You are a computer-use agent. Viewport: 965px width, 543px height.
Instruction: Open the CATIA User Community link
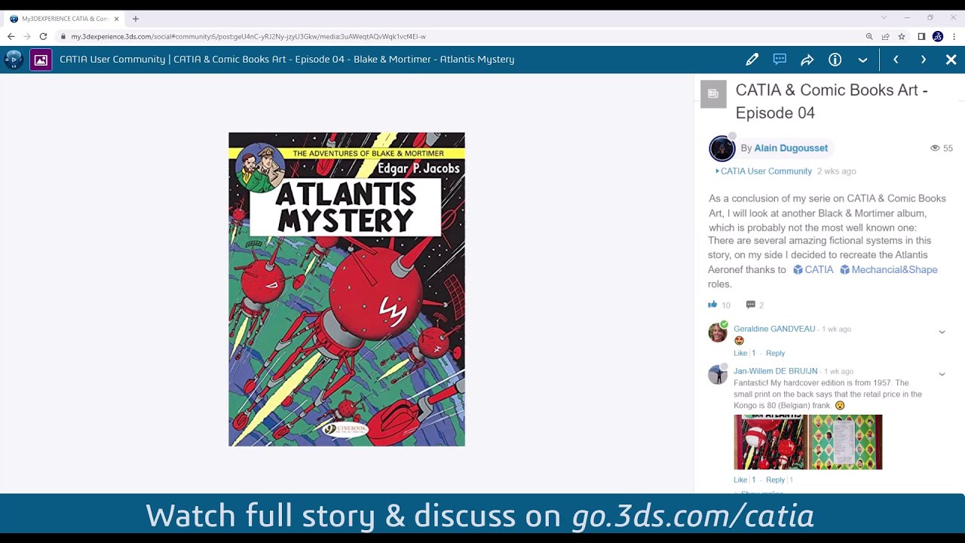tap(766, 171)
